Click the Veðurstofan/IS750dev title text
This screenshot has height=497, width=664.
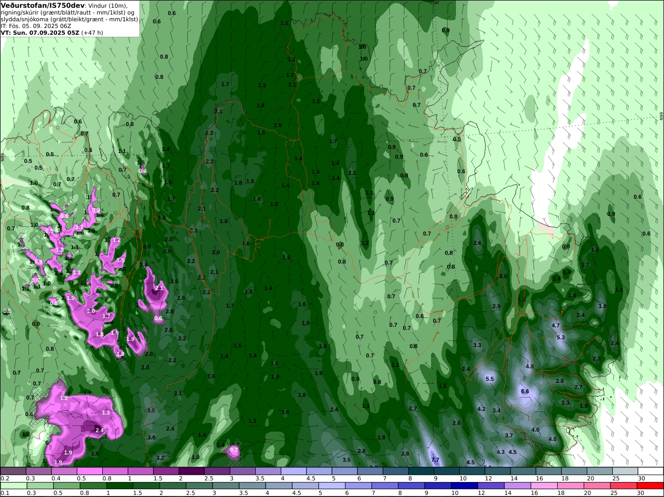tap(43, 5)
